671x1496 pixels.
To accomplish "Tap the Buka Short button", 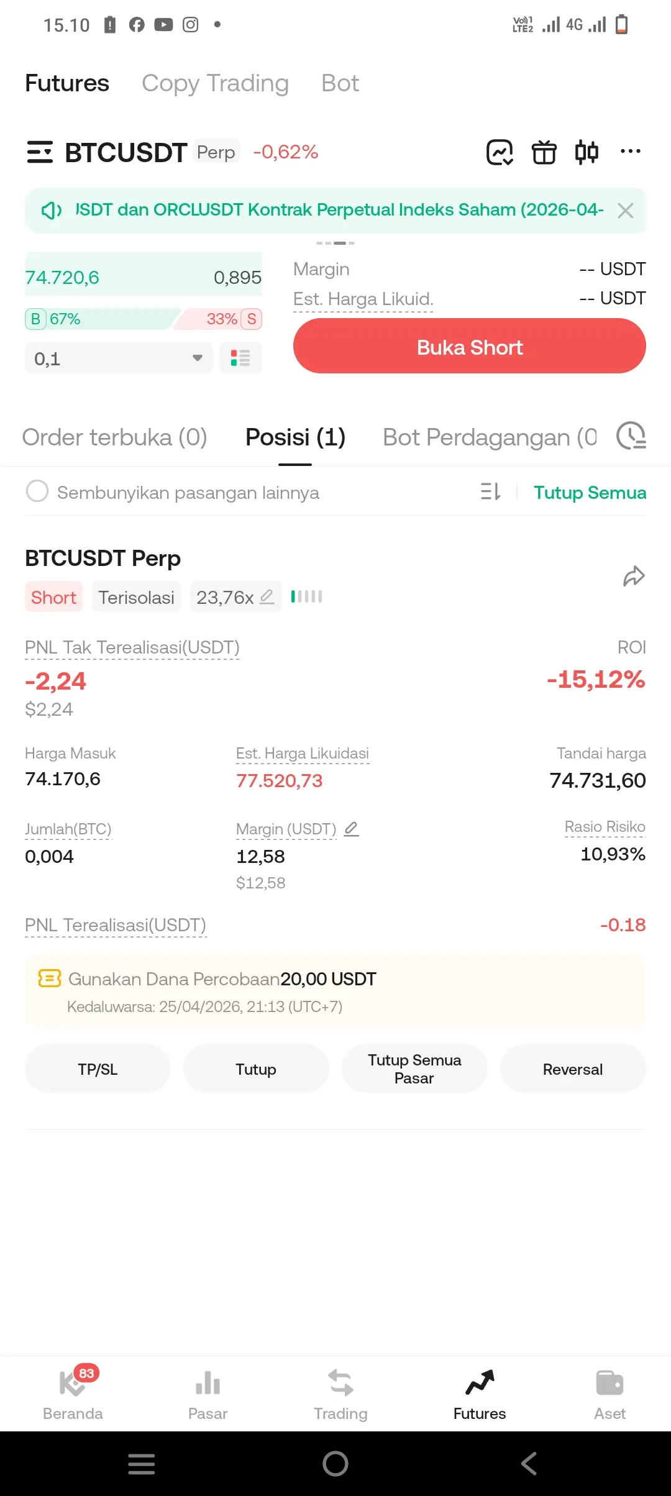I will pyautogui.click(x=470, y=346).
